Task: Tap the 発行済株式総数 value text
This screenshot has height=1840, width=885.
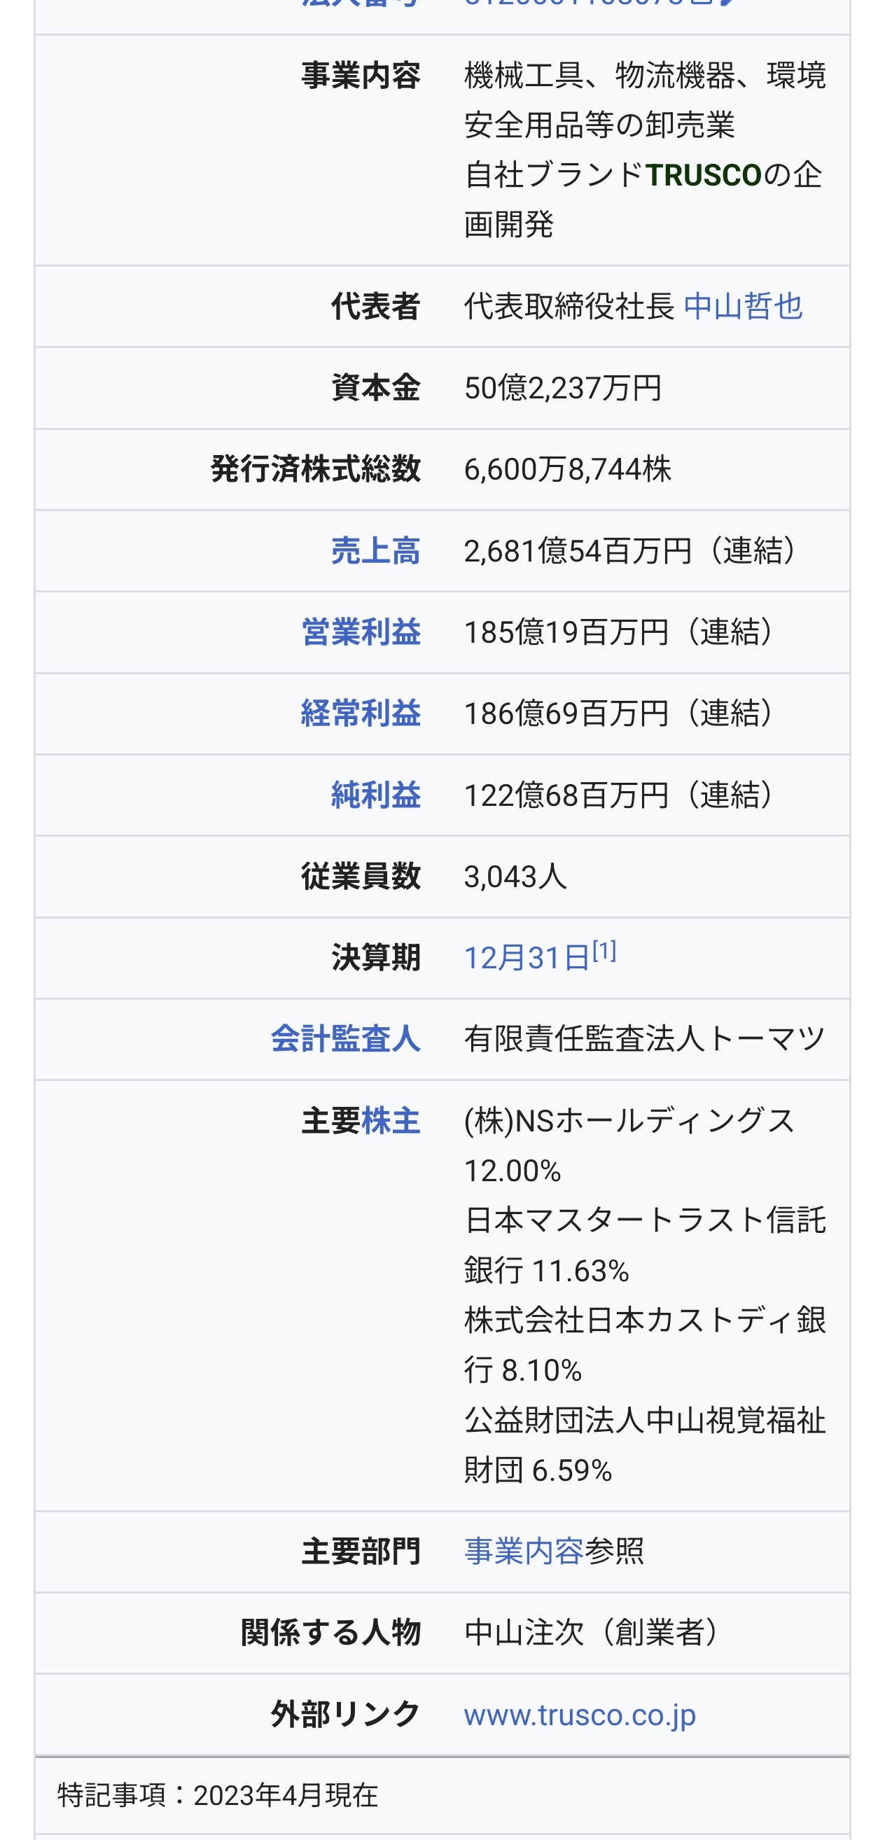Action: coord(568,469)
